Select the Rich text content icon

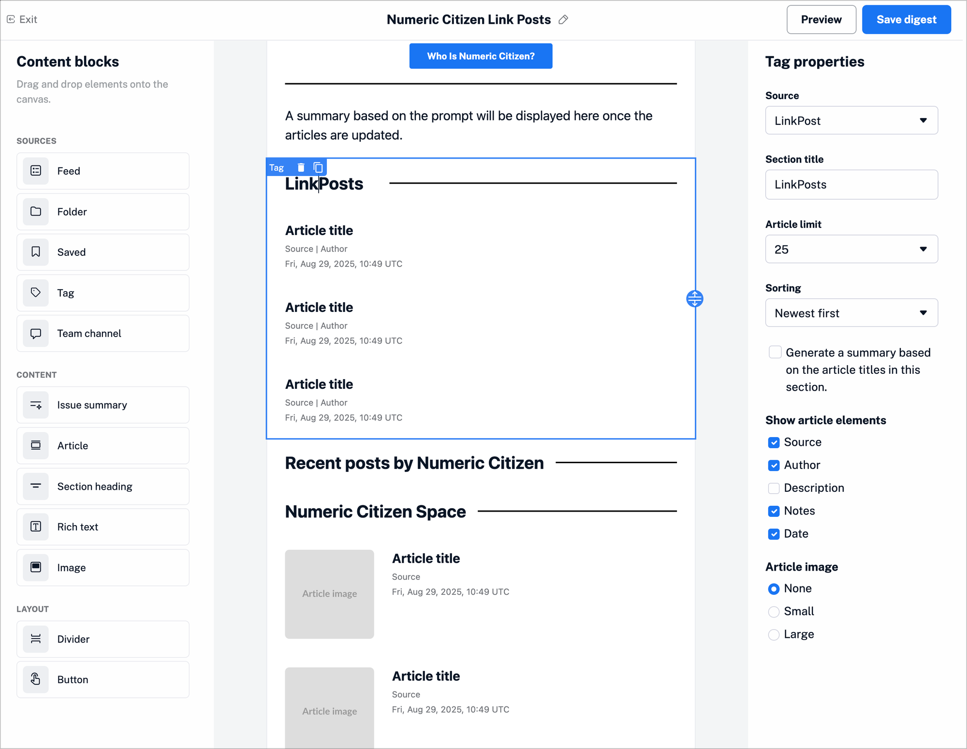[36, 527]
